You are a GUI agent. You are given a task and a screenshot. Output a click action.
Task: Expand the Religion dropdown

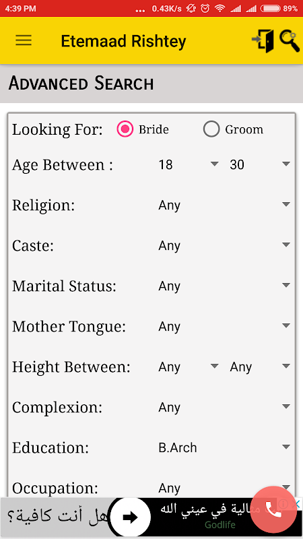click(x=224, y=205)
